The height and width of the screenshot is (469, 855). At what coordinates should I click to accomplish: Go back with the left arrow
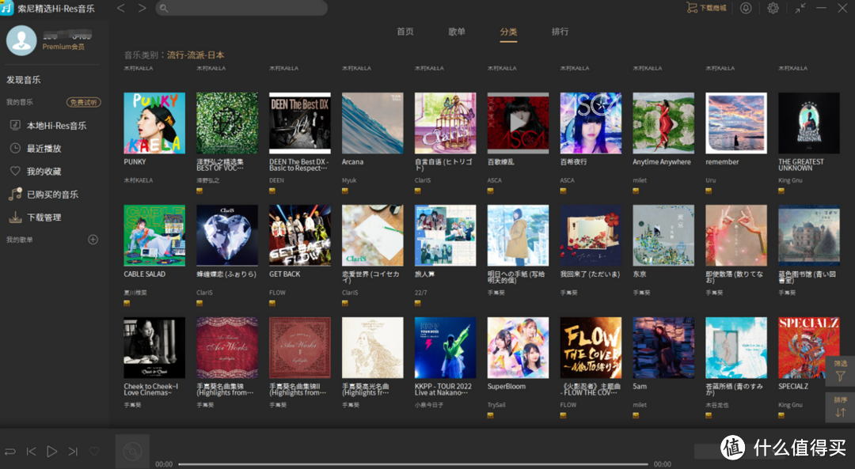121,8
